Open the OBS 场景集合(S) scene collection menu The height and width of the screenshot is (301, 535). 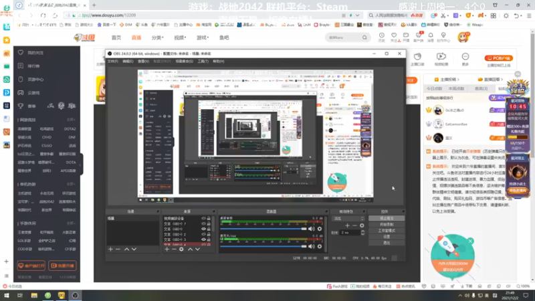click(x=185, y=62)
